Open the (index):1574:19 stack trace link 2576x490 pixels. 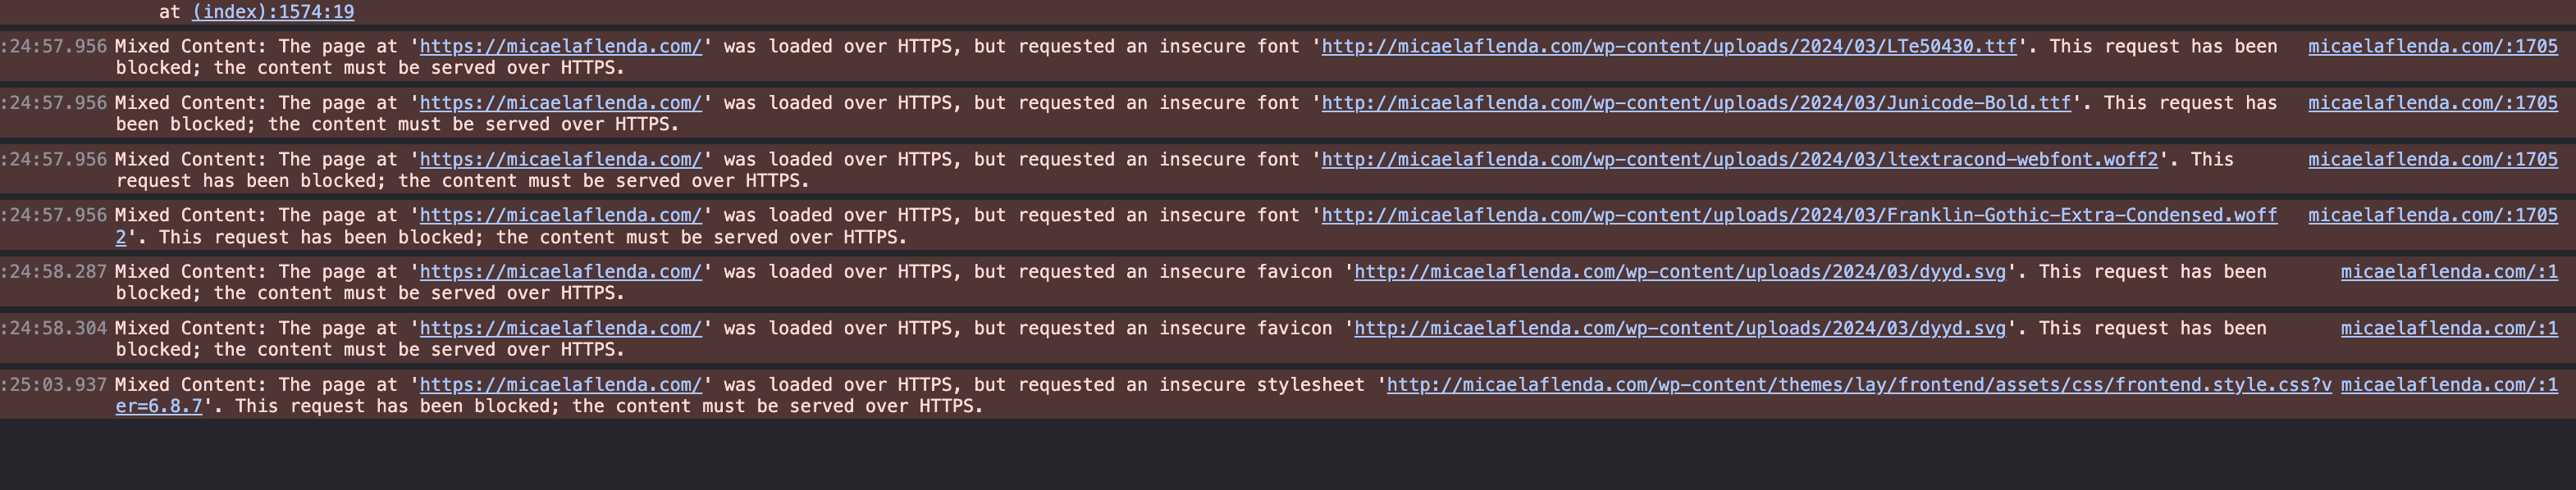pos(273,12)
